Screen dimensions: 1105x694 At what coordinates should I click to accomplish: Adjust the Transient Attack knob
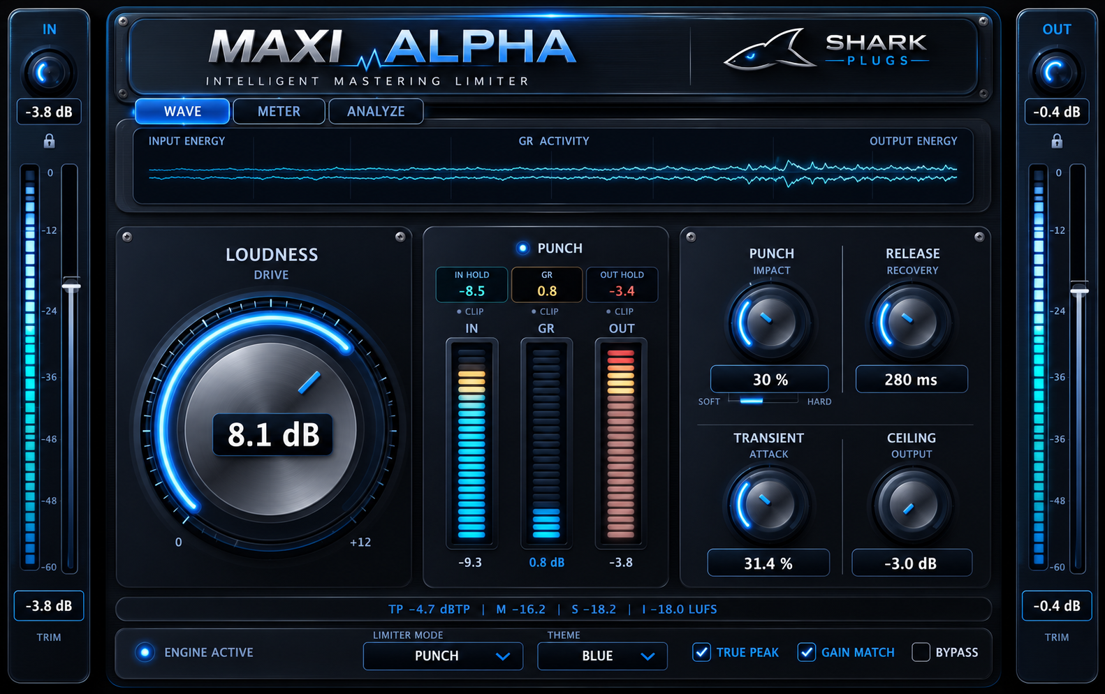tap(768, 505)
